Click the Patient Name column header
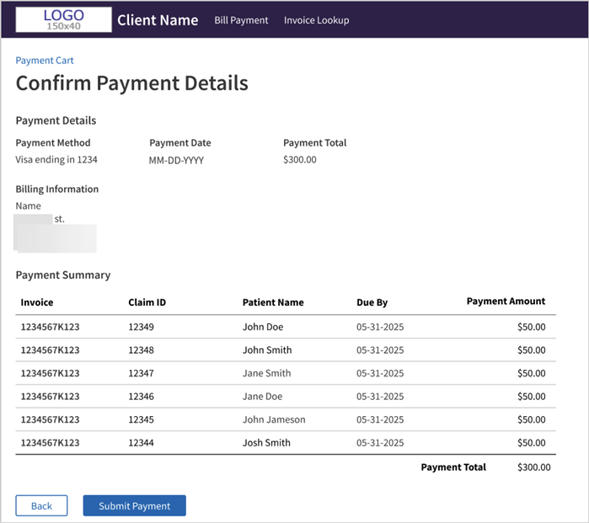Screen dimensions: 589x523 click(273, 302)
